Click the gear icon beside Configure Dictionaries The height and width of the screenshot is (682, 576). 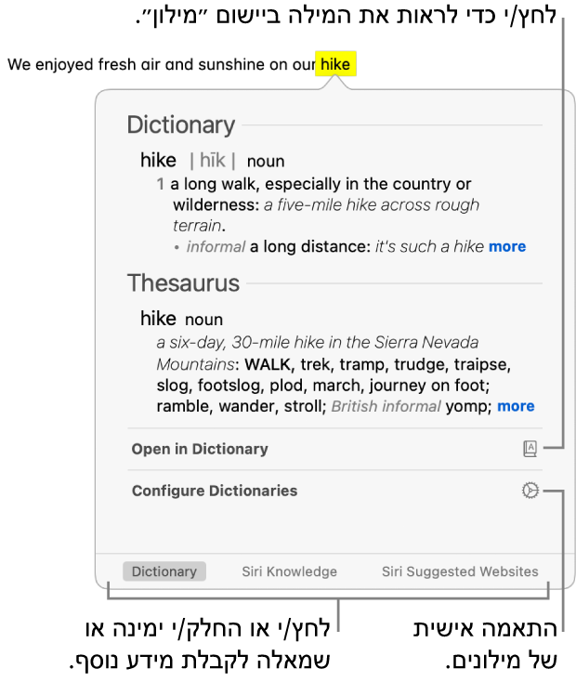point(530,491)
